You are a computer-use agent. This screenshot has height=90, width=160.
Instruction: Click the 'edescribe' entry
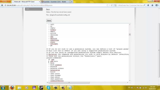point(54,40)
